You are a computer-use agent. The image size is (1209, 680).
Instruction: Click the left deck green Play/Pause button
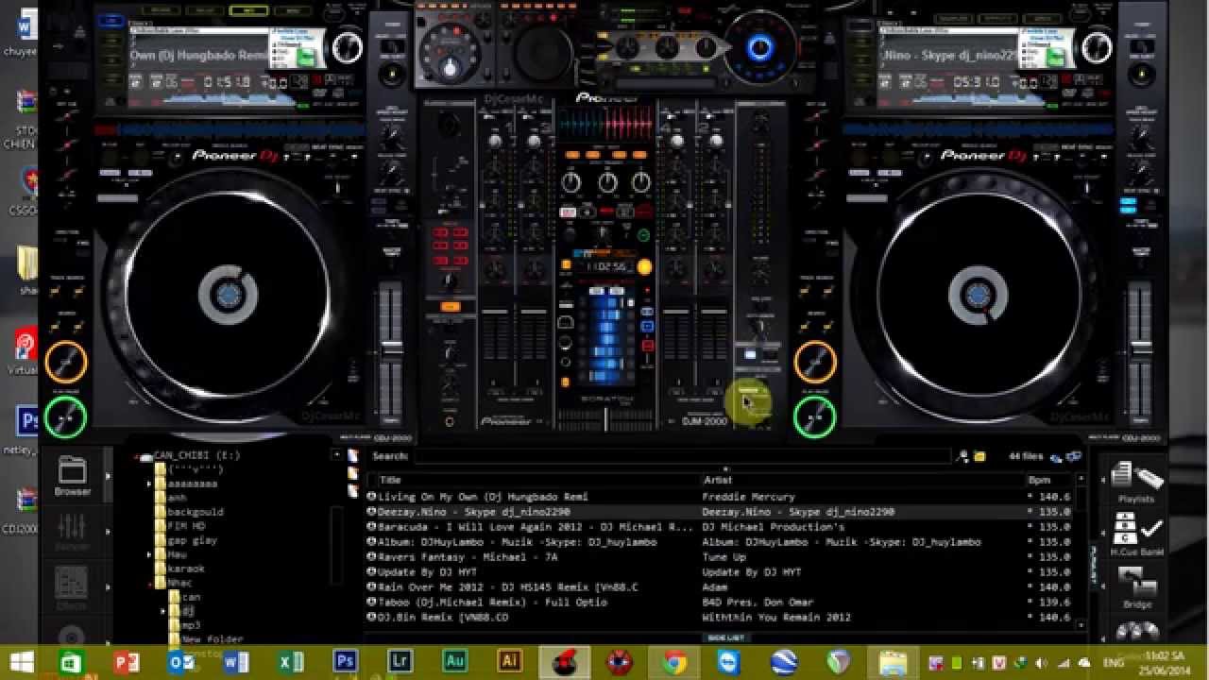[x=65, y=416]
